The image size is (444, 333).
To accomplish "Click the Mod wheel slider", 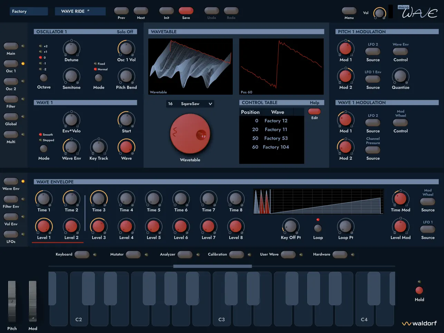I will pyautogui.click(x=32, y=301).
